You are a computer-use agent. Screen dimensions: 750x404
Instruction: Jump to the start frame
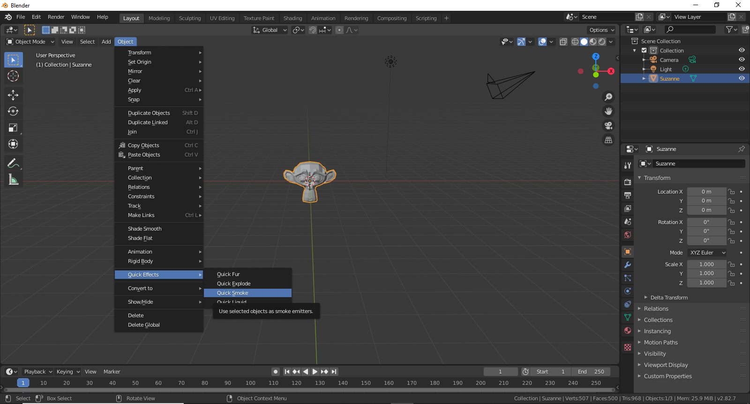pyautogui.click(x=287, y=372)
